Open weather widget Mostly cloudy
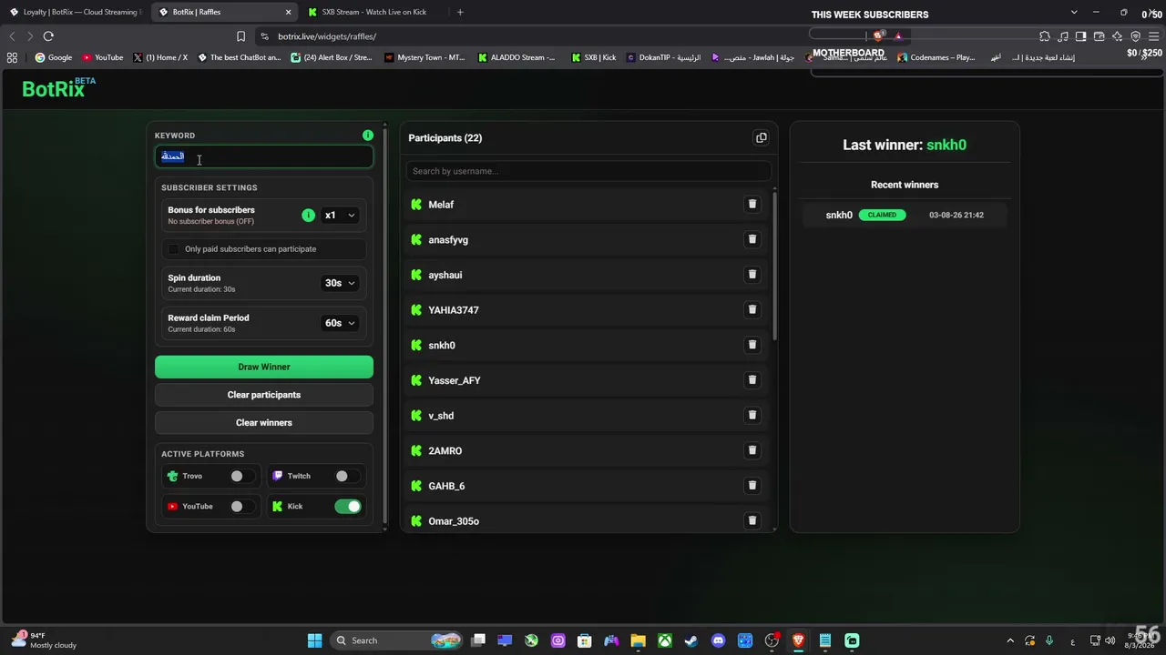1166x655 pixels. point(44,640)
